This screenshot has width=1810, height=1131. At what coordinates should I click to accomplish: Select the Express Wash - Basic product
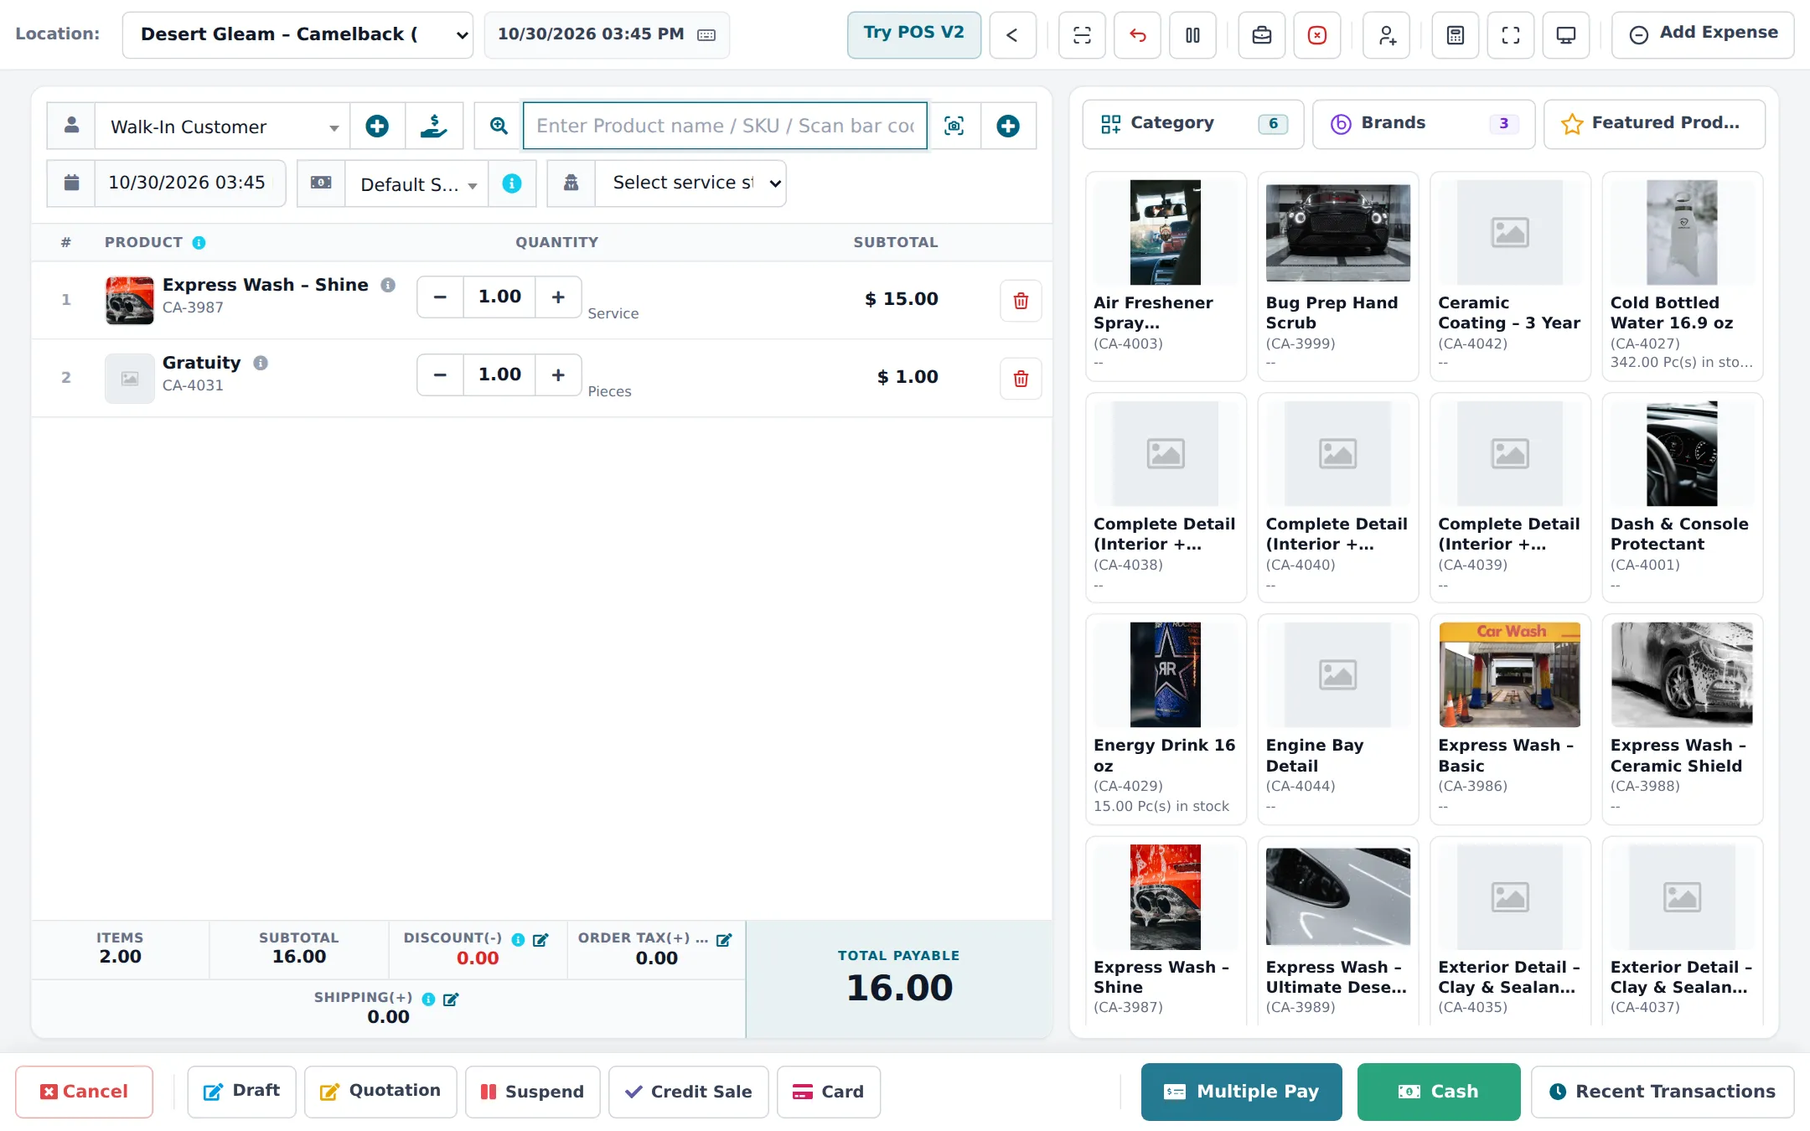(1510, 720)
